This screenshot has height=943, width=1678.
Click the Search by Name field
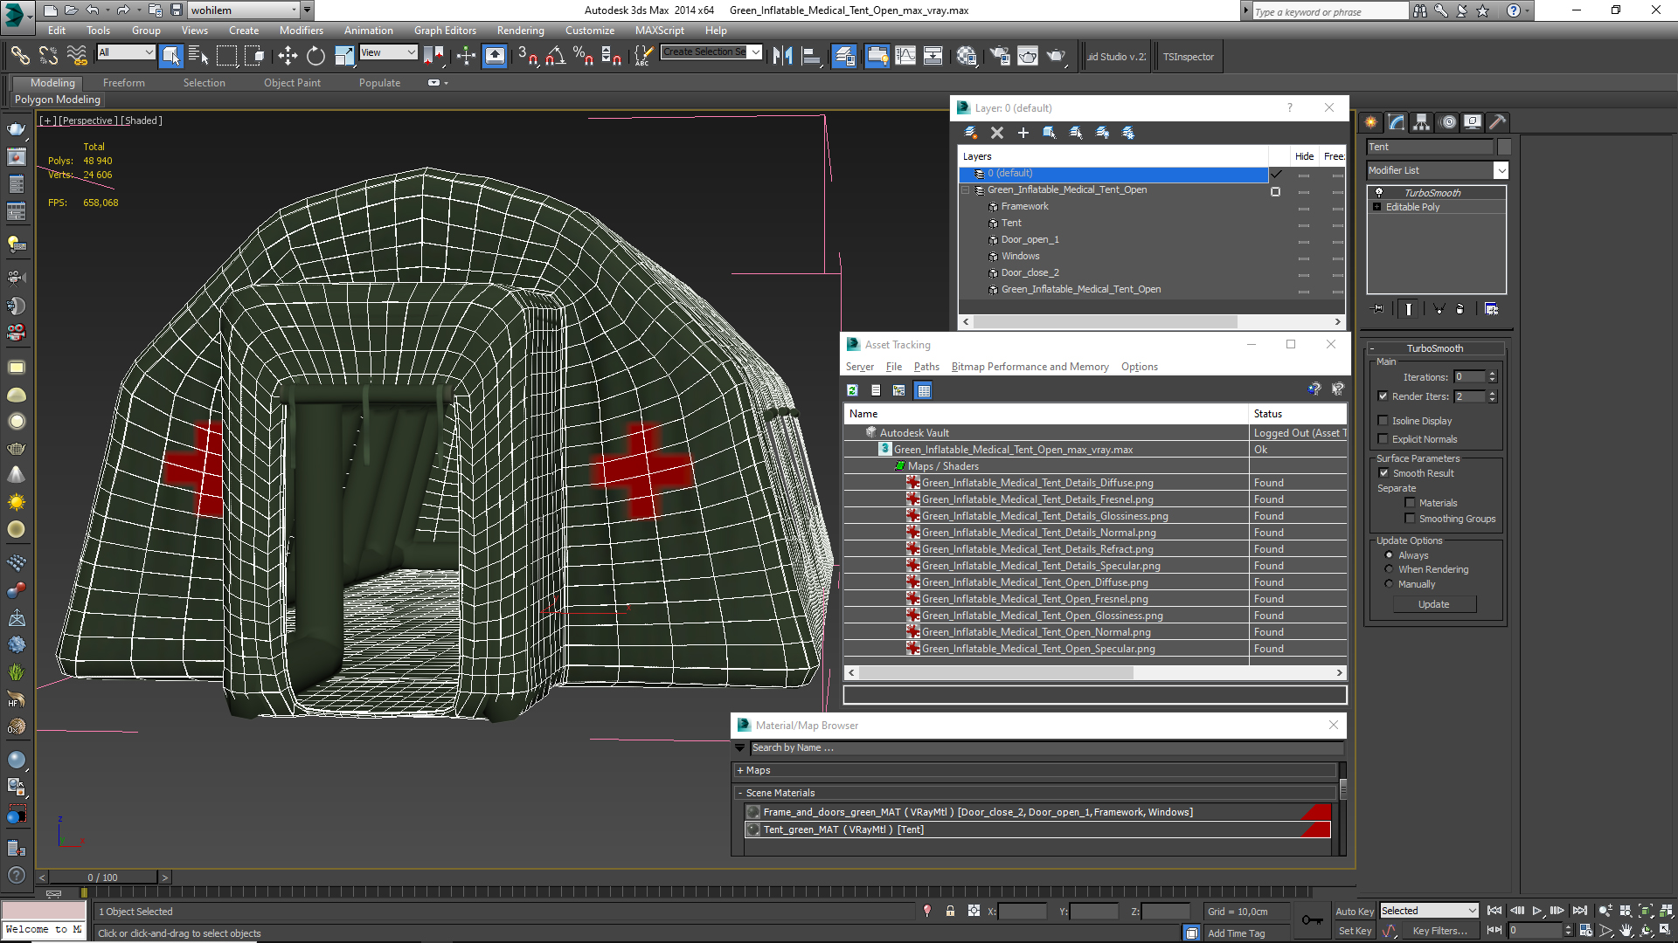(1046, 747)
